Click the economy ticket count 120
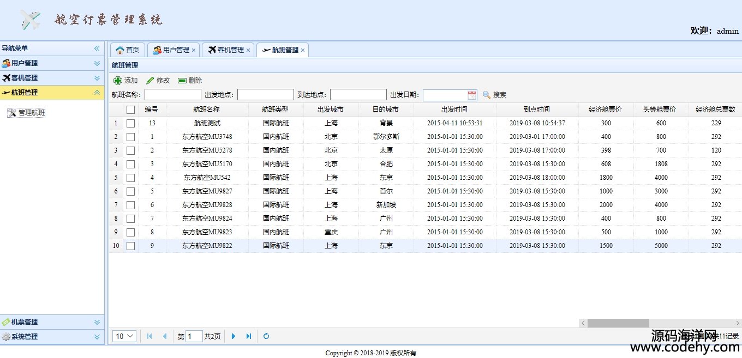The height and width of the screenshot is (358, 742). pyautogui.click(x=716, y=150)
